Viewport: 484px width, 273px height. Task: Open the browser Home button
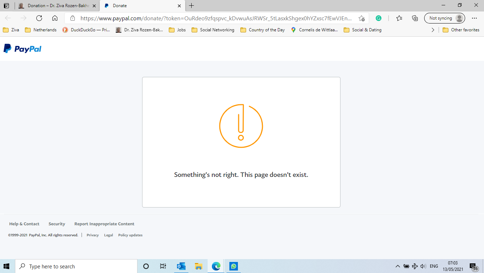pyautogui.click(x=55, y=18)
